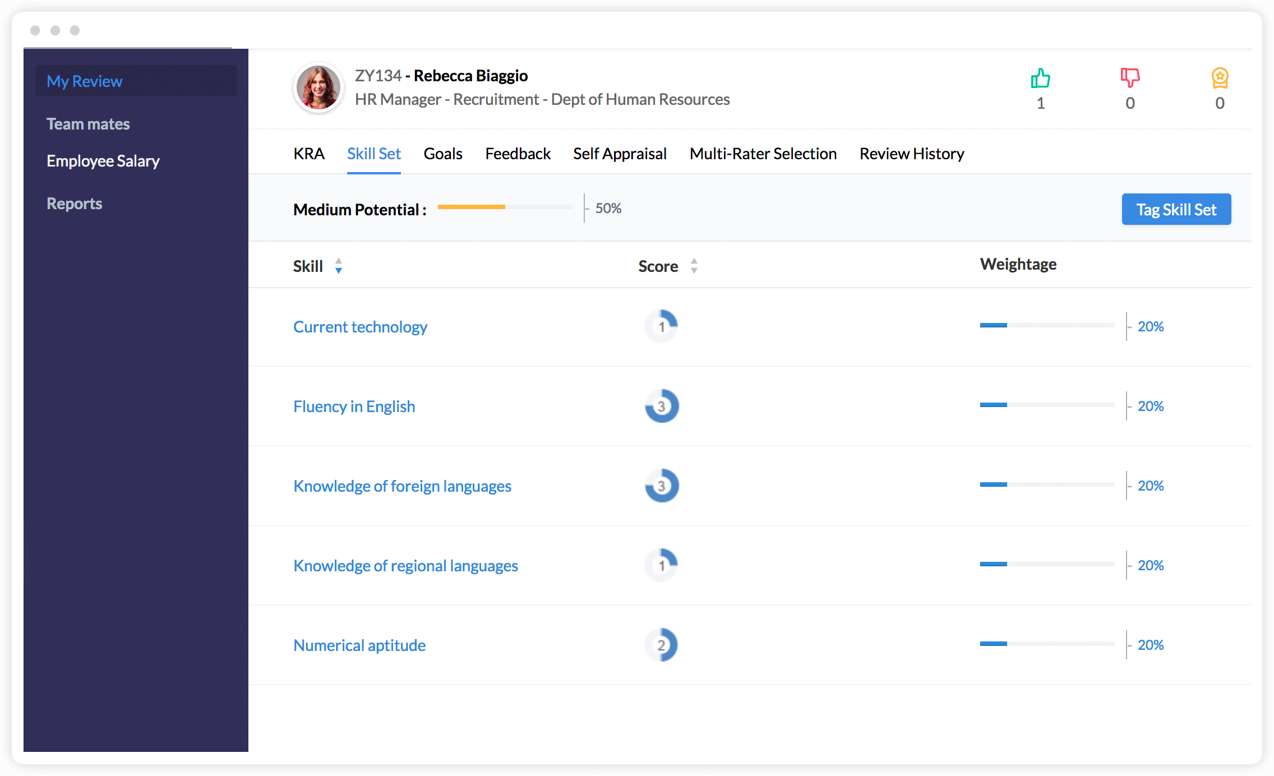1274x776 pixels.
Task: Click Fluency in English score circle
Action: click(661, 406)
